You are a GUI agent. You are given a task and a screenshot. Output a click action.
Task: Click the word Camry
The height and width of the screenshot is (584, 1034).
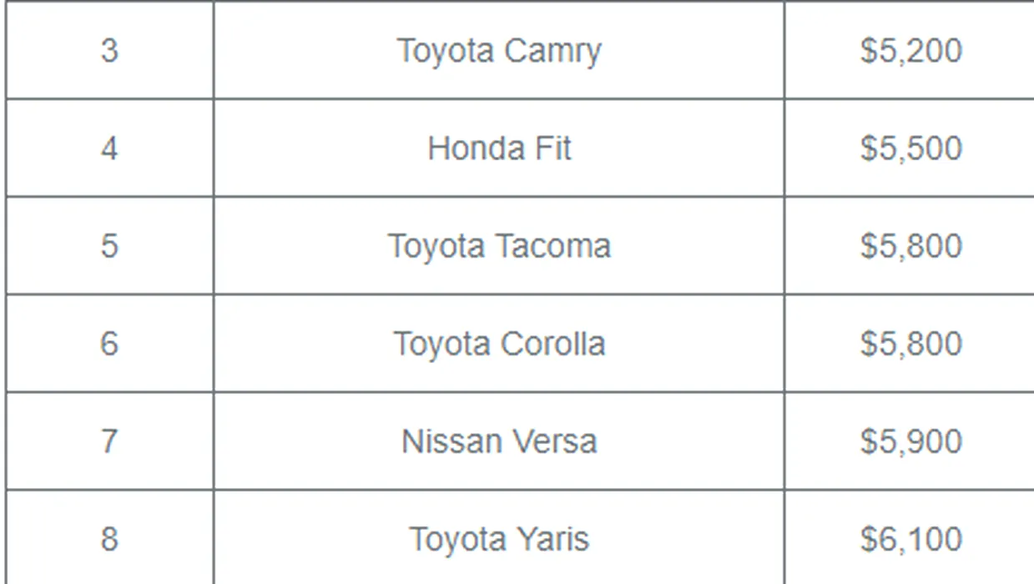[x=552, y=52]
